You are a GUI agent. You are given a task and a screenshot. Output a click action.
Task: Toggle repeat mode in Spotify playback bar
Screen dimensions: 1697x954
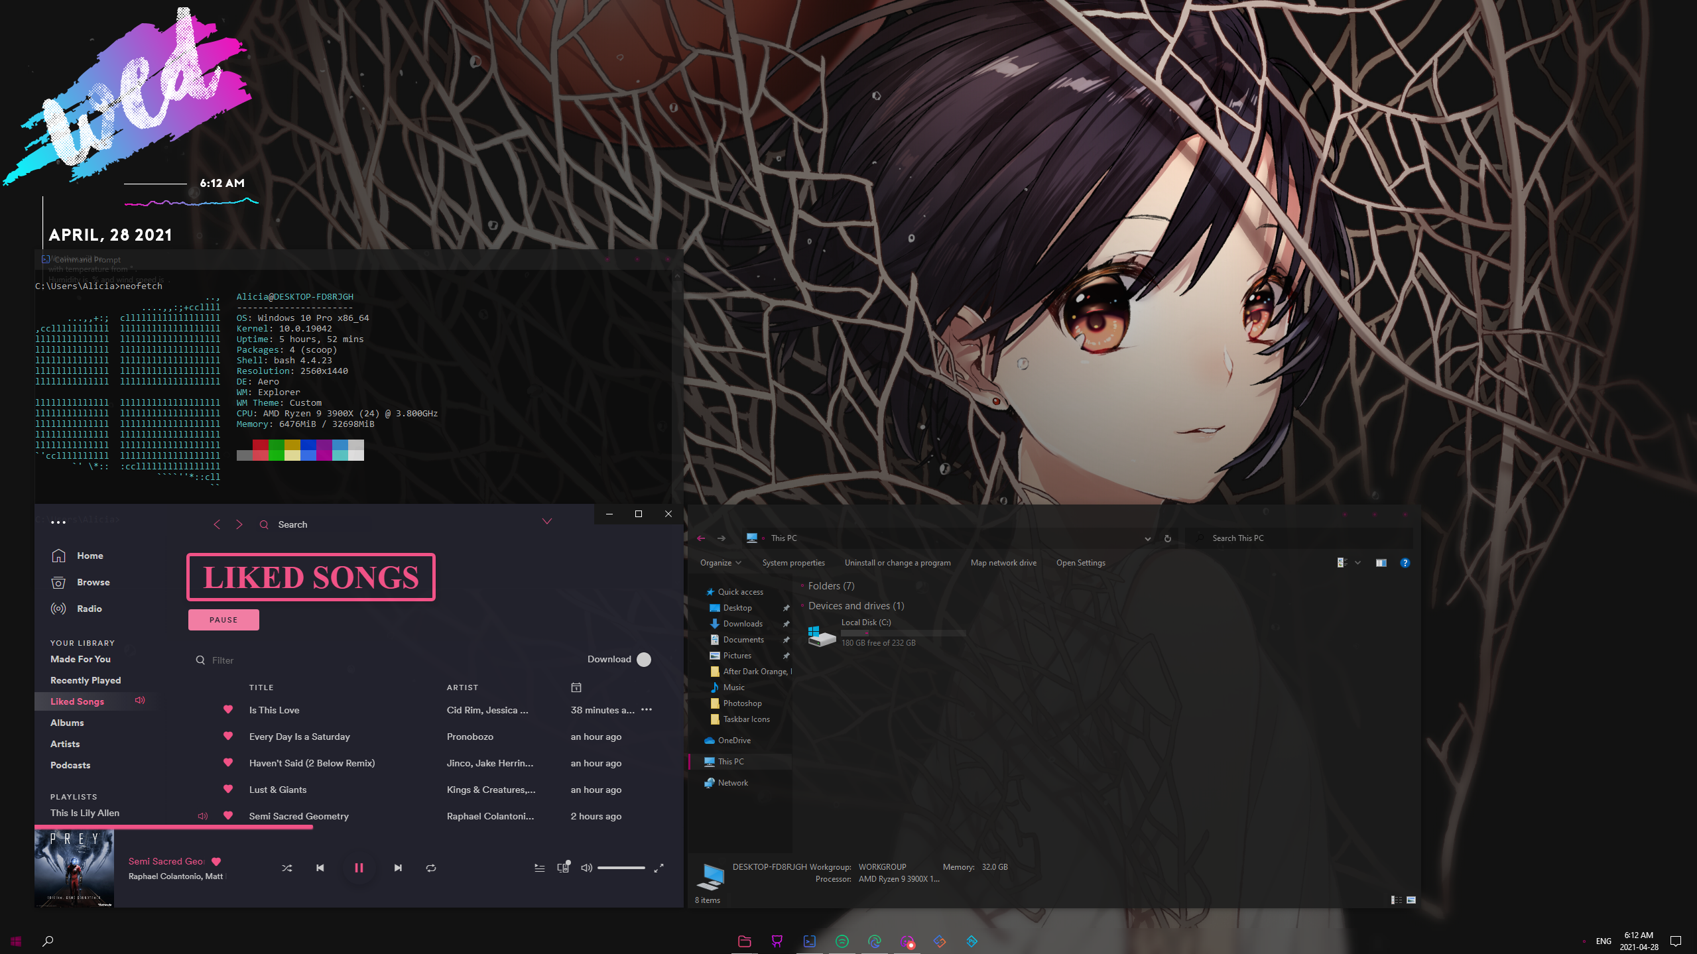click(x=430, y=867)
